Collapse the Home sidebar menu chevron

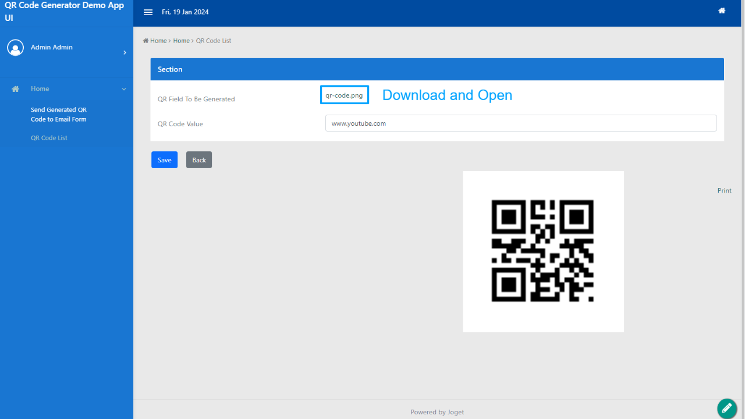tap(123, 89)
